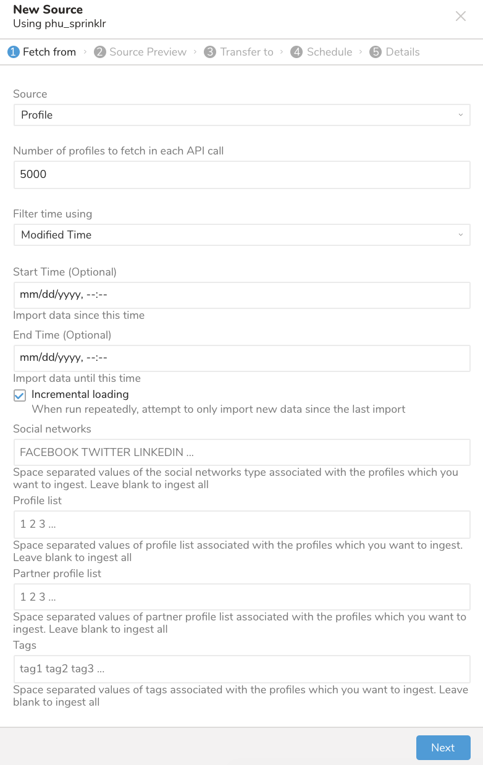483x765 pixels.
Task: Click the End Time input
Action: click(241, 358)
